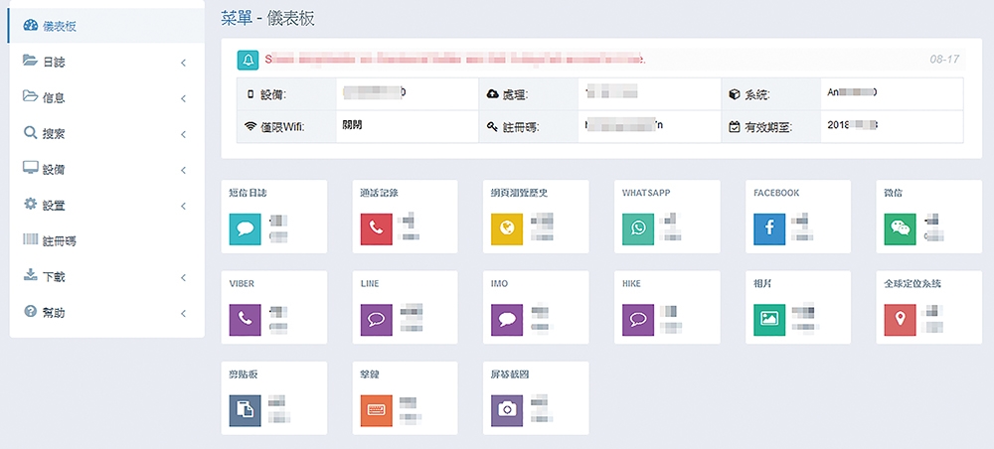The width and height of the screenshot is (994, 449).
Task: Open the WHATSAPP card title
Action: (646, 193)
